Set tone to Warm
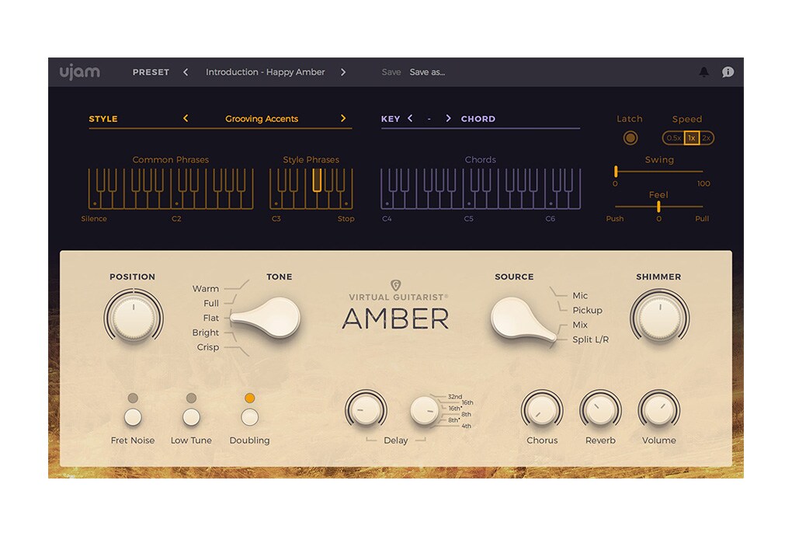The image size is (792, 536). tap(206, 288)
